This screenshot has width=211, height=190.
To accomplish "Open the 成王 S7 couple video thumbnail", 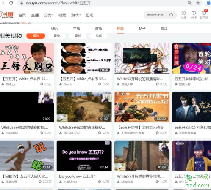I will 192,107.
